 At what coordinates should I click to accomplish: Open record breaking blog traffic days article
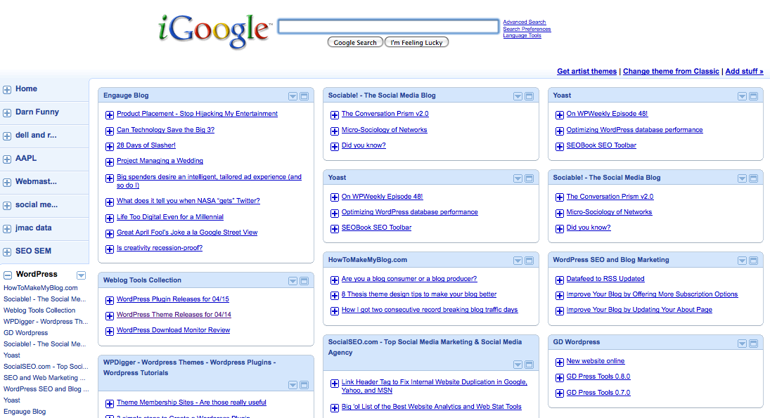point(430,310)
